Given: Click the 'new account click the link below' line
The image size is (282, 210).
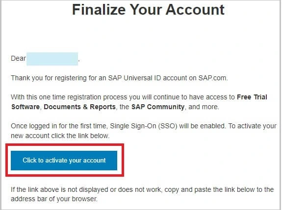Looking at the screenshot, I should click(x=60, y=136).
